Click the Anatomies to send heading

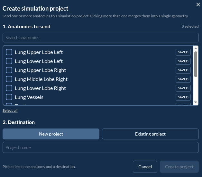pyautogui.click(x=26, y=26)
